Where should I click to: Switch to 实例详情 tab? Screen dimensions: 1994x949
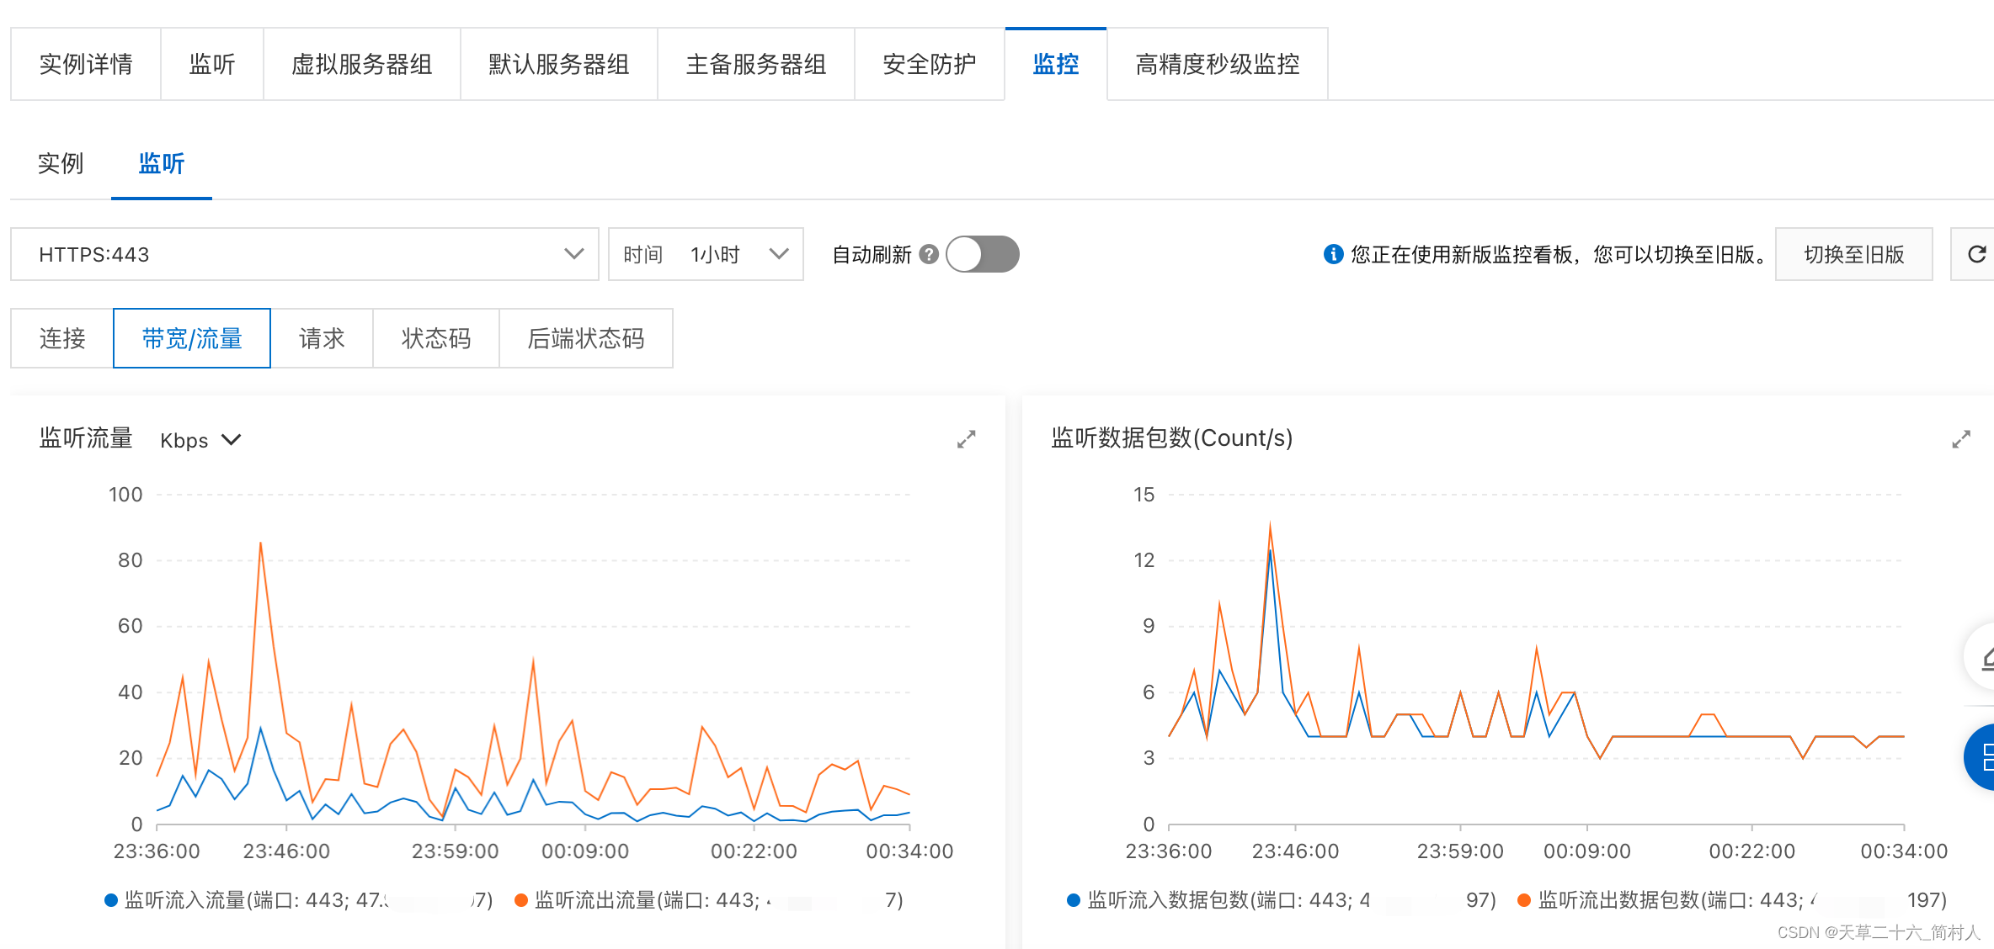point(86,64)
